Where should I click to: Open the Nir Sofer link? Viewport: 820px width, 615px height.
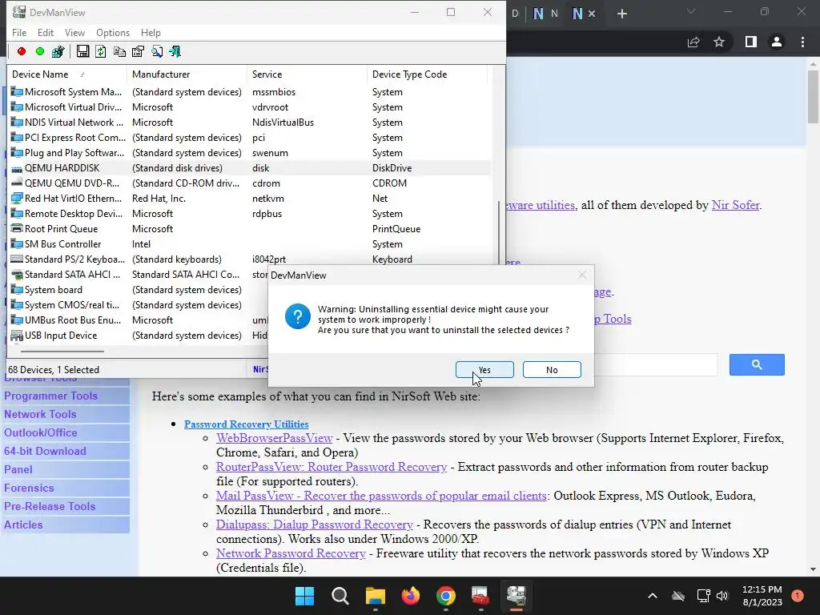[735, 205]
